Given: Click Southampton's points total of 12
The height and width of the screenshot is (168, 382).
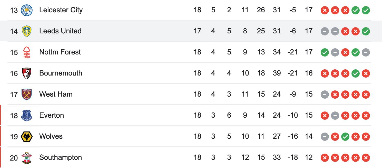Looking at the screenshot, I should pos(309,157).
